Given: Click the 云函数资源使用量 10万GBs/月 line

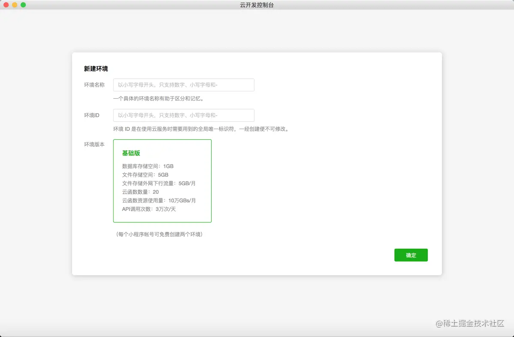Looking at the screenshot, I should (x=159, y=200).
